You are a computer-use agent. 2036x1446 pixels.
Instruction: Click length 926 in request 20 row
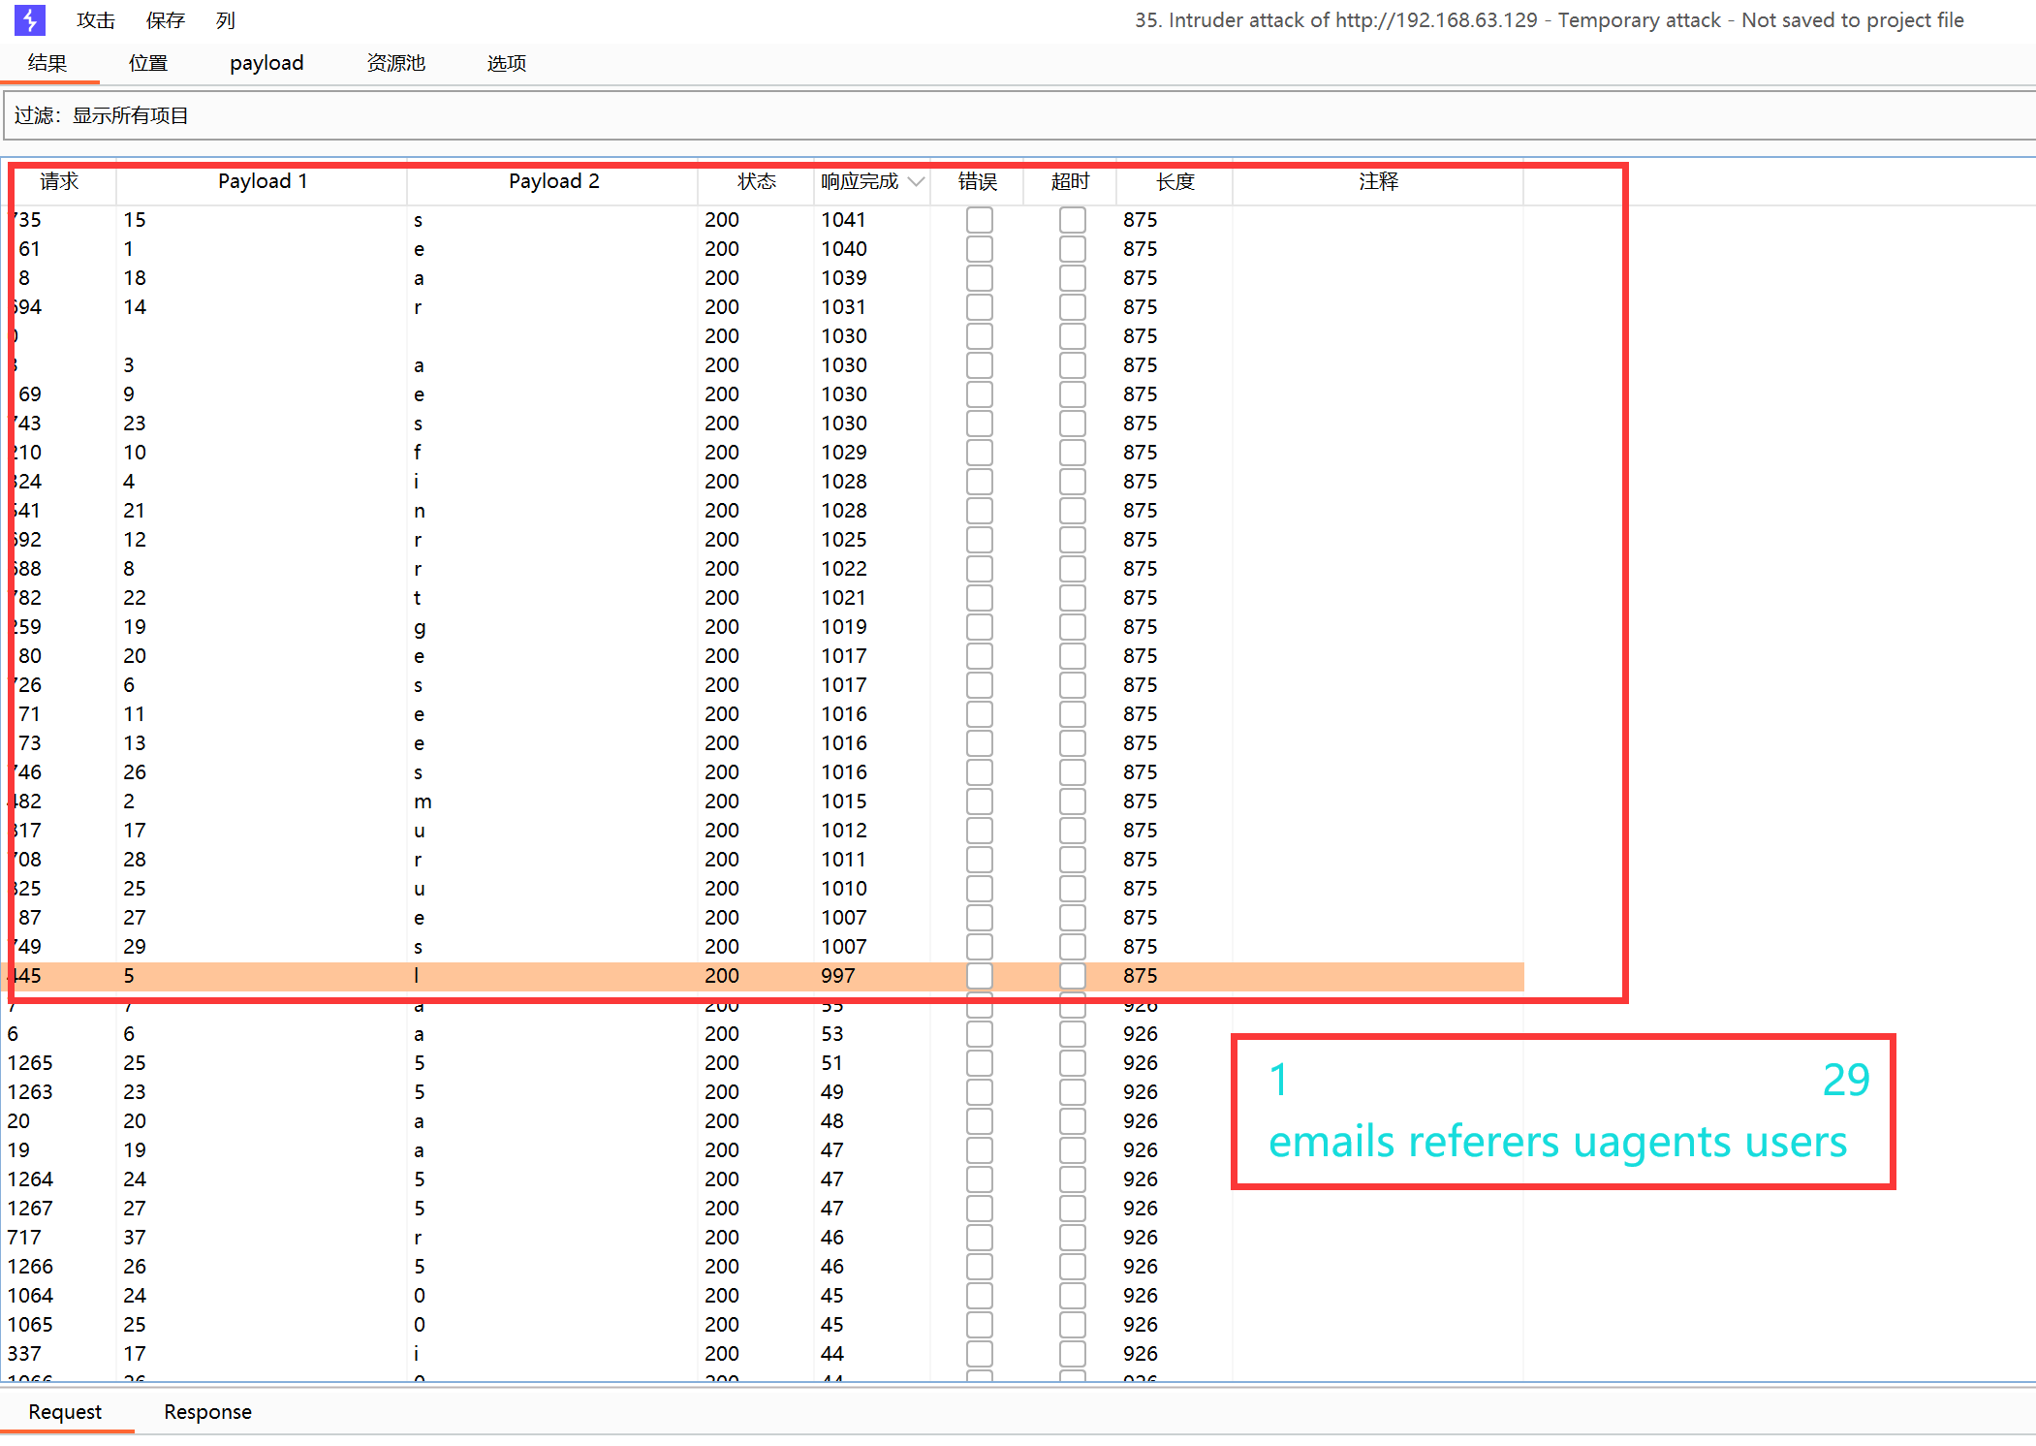[1141, 1121]
